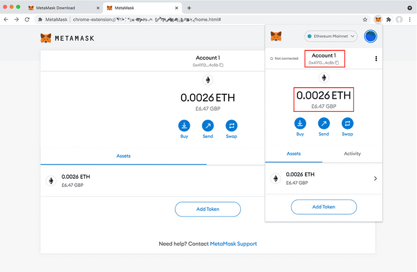Click Buy icon in extension popup
The image size is (417, 272).
point(300,123)
